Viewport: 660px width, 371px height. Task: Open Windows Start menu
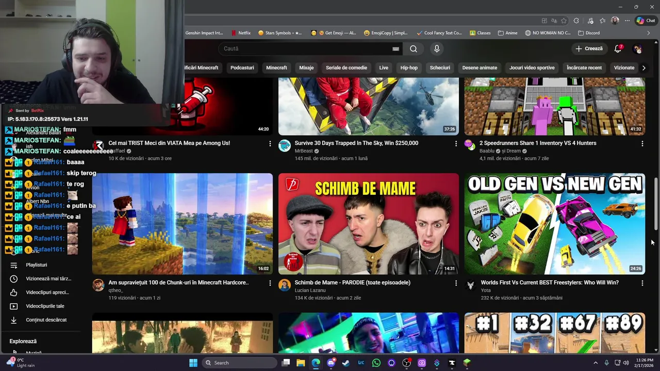[x=193, y=363]
